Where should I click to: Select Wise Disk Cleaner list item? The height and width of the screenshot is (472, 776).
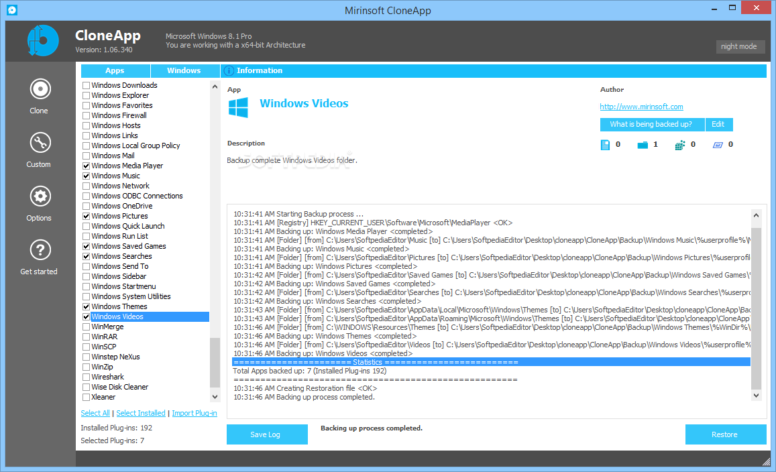(x=120, y=387)
